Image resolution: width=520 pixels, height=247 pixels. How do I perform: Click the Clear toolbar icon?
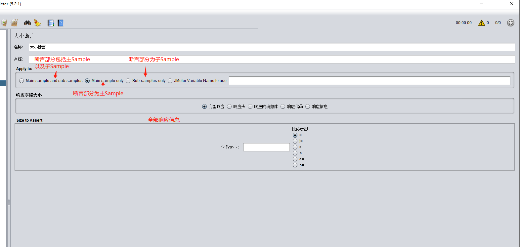(4, 23)
